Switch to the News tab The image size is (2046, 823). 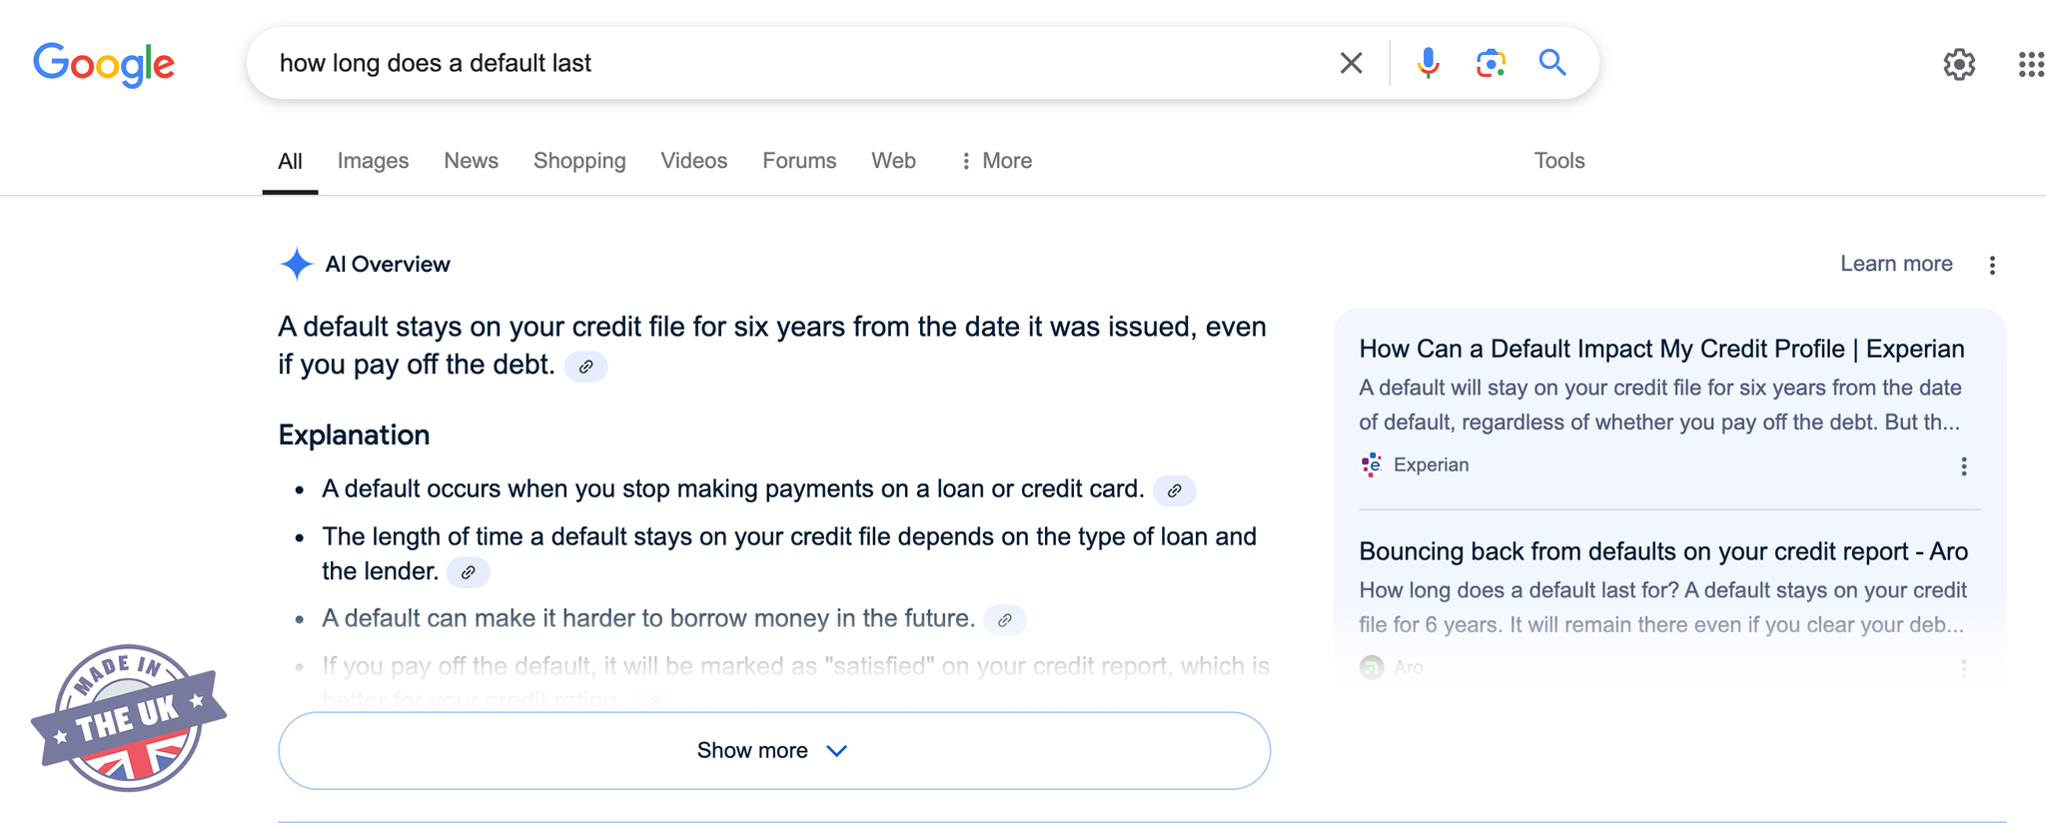point(471,161)
